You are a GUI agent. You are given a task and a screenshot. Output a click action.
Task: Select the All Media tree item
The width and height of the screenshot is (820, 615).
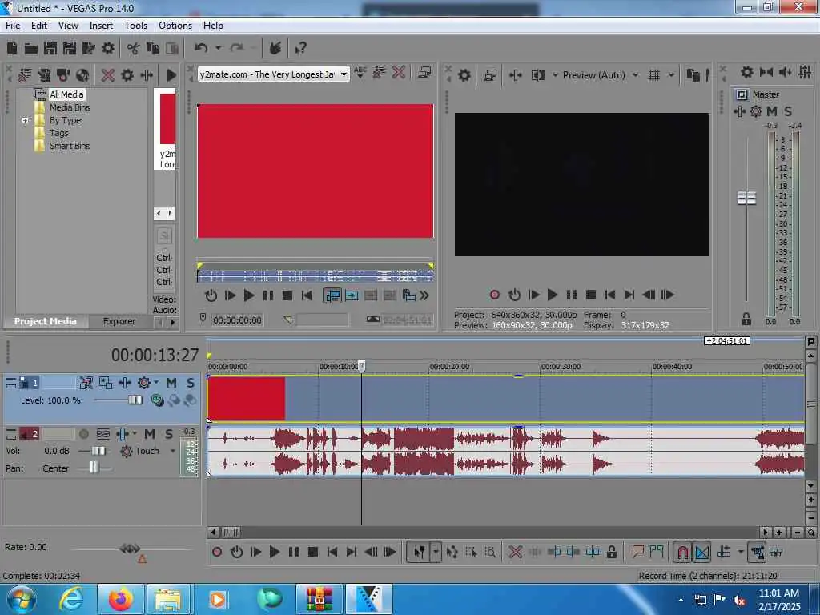click(66, 94)
